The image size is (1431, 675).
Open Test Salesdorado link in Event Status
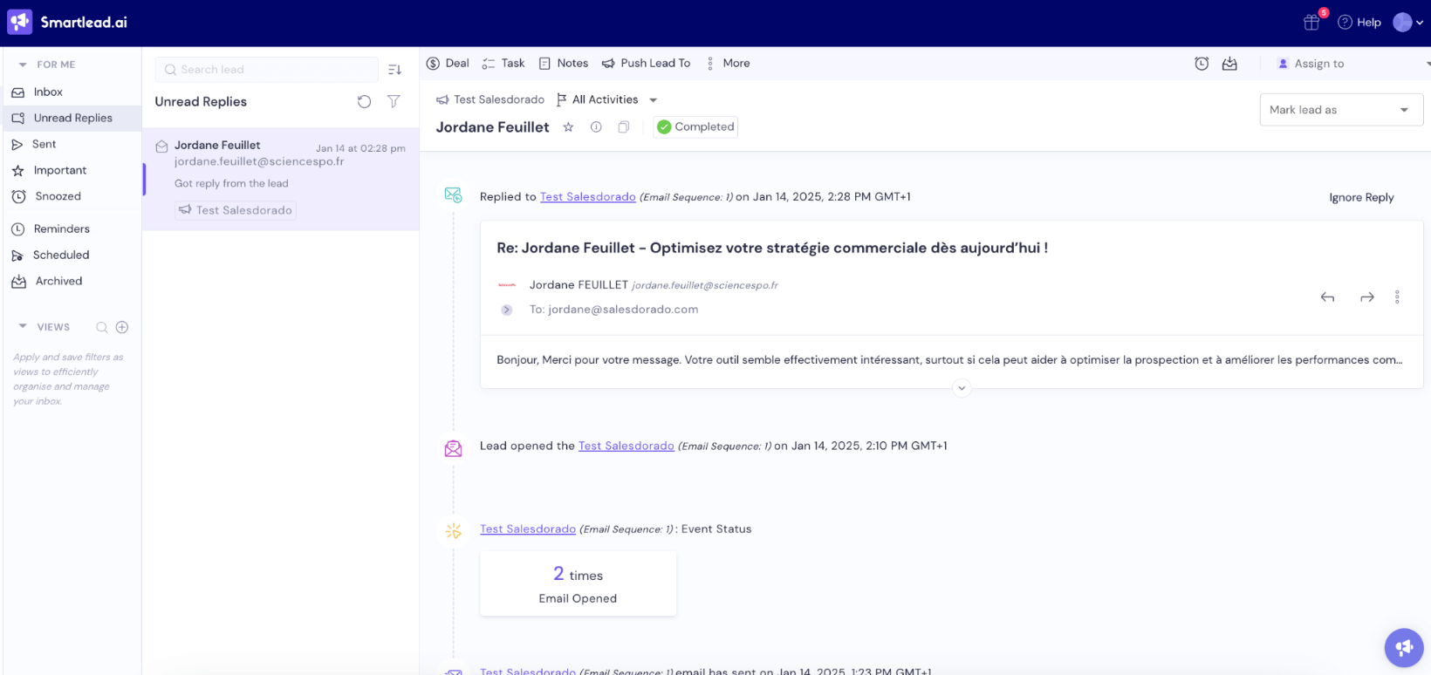click(528, 529)
